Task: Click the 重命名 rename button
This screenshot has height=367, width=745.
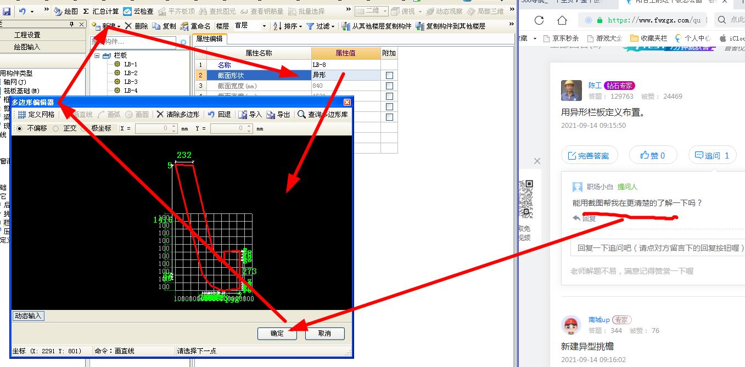Action: (195, 26)
